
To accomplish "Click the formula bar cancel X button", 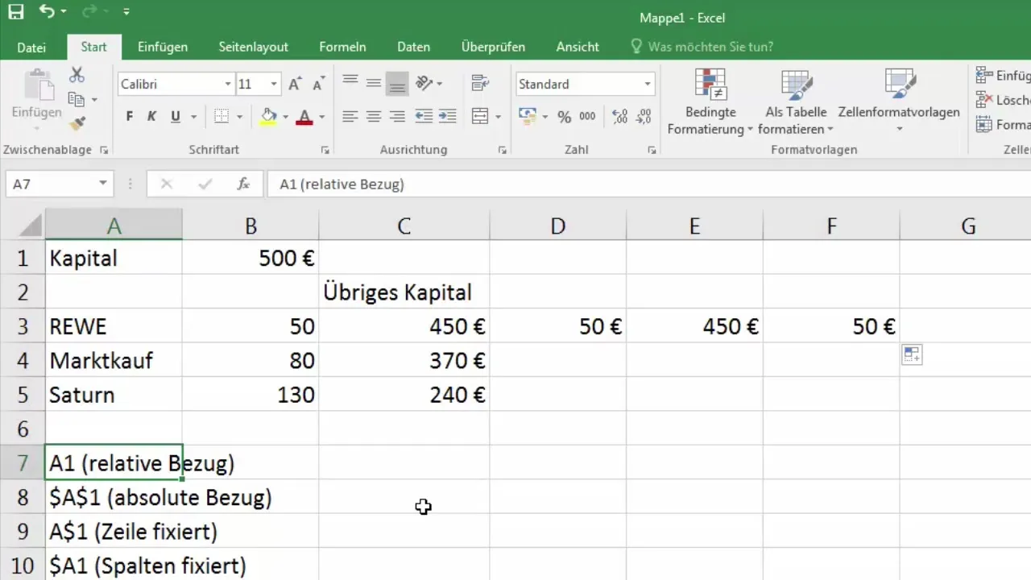I will (167, 184).
